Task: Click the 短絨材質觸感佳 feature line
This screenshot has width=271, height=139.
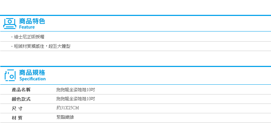Action: coord(42,46)
